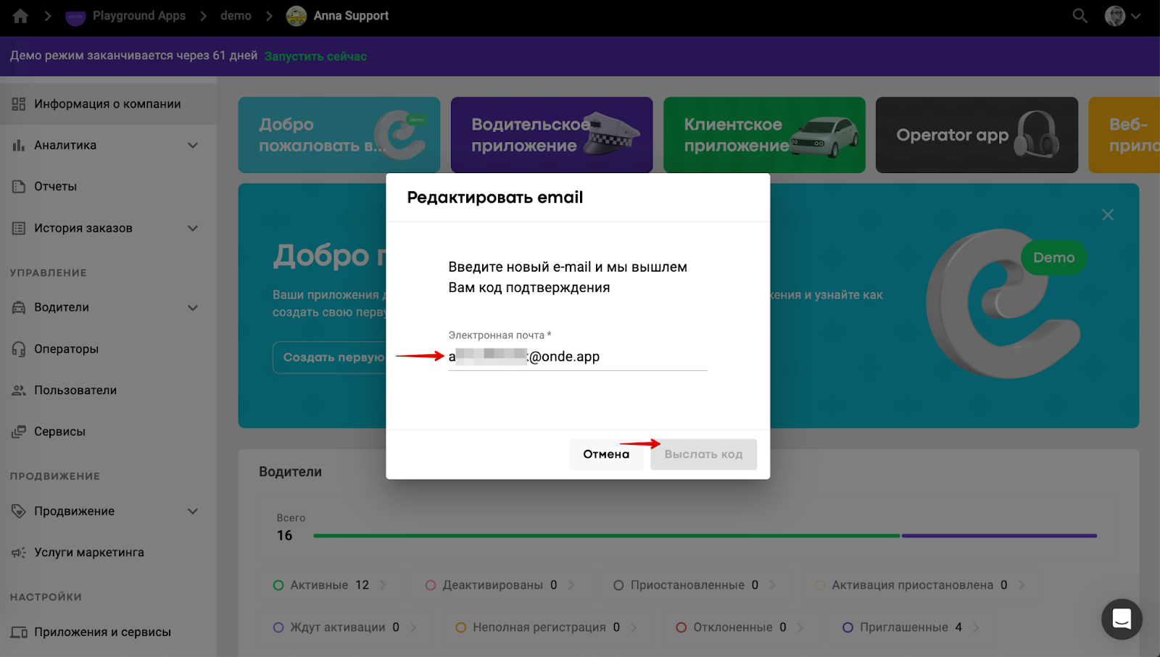Click the Всего 16 drivers total

(291, 527)
